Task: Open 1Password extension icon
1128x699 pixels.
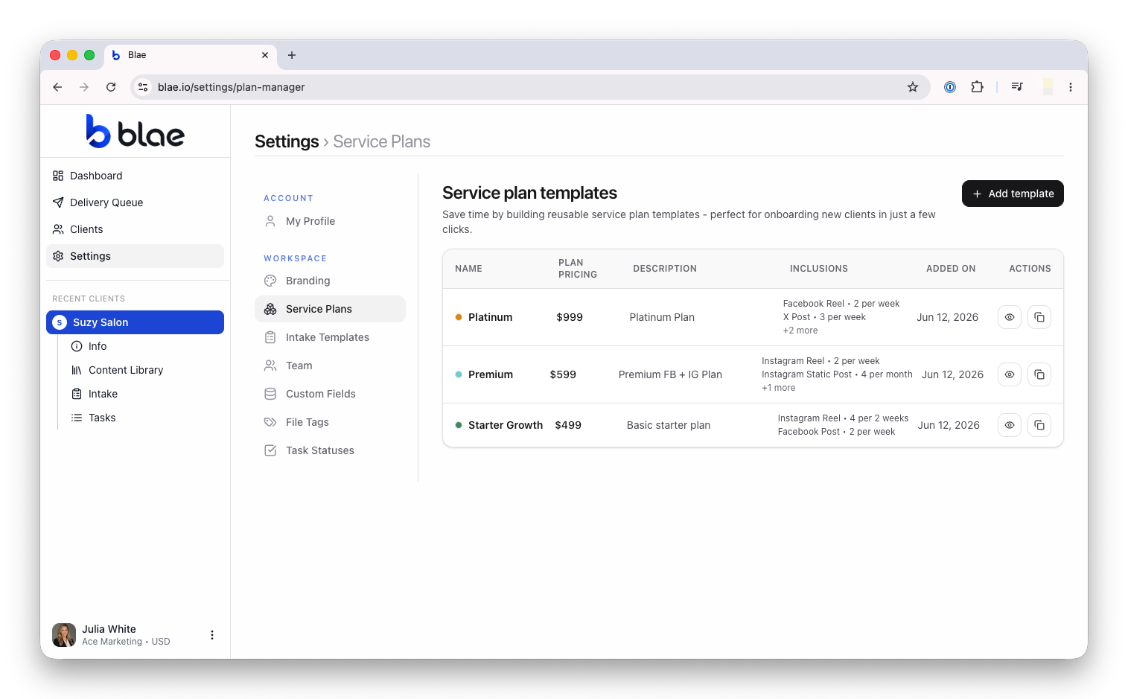Action: [x=950, y=87]
